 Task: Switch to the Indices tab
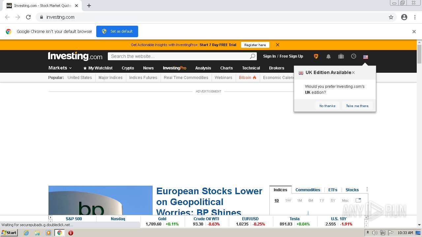(x=281, y=190)
